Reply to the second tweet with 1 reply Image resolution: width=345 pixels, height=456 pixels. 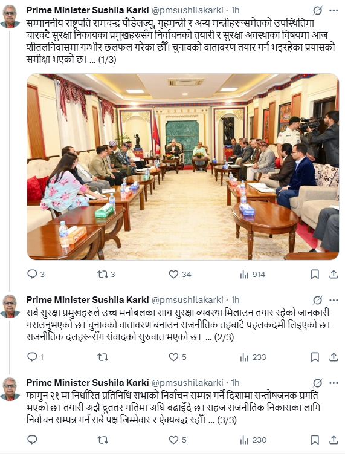(35, 357)
